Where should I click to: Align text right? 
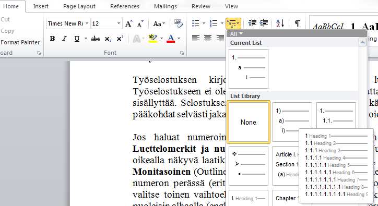tap(220, 38)
